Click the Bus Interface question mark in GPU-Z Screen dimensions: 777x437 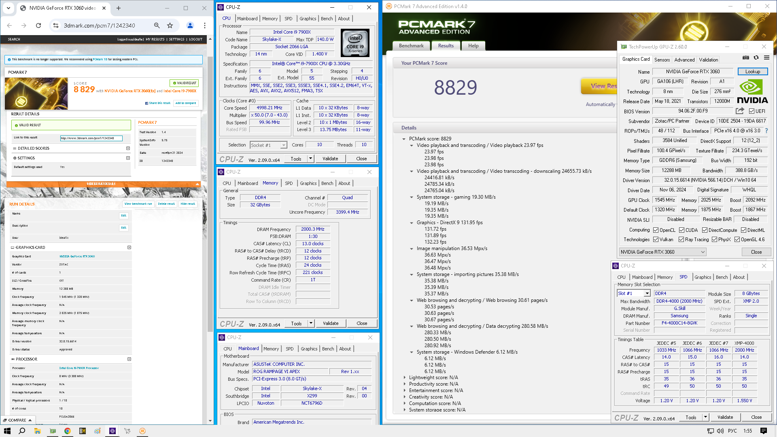[766, 131]
